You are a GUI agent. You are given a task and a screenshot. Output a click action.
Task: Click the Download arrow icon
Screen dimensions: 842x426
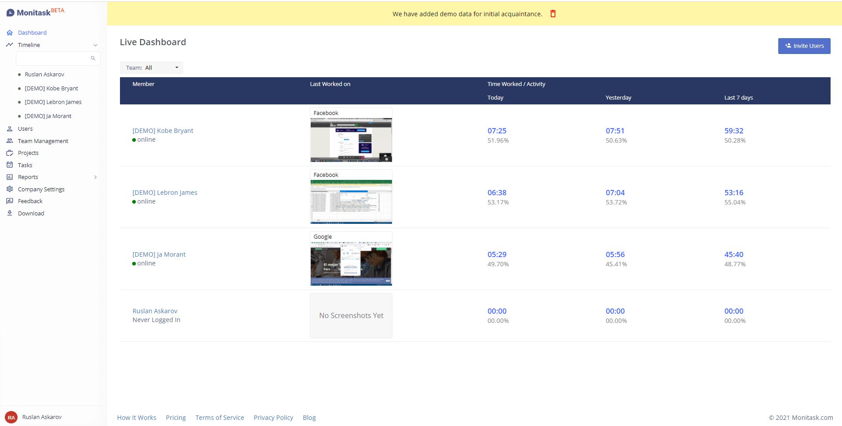10,213
